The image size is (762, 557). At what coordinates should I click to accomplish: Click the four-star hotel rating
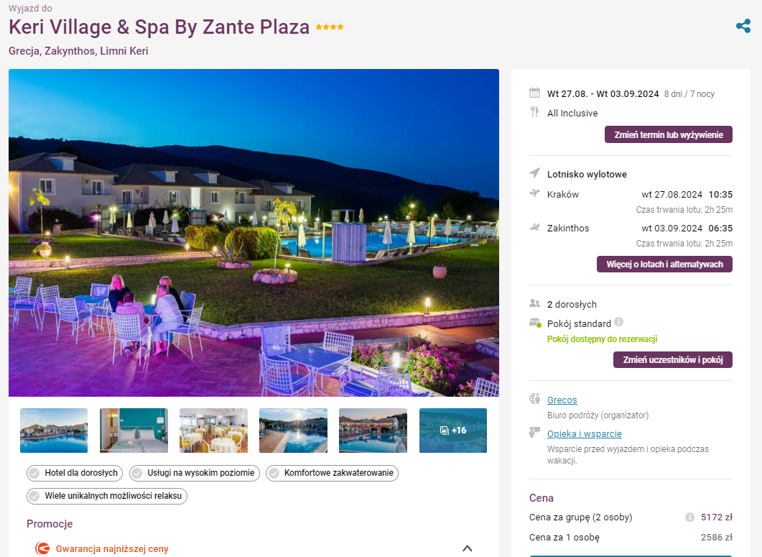(x=330, y=27)
